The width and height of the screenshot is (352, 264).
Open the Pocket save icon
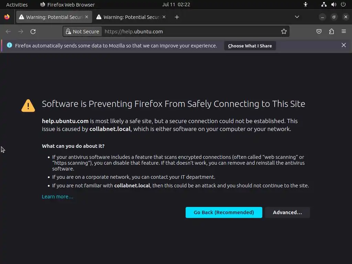click(319, 31)
